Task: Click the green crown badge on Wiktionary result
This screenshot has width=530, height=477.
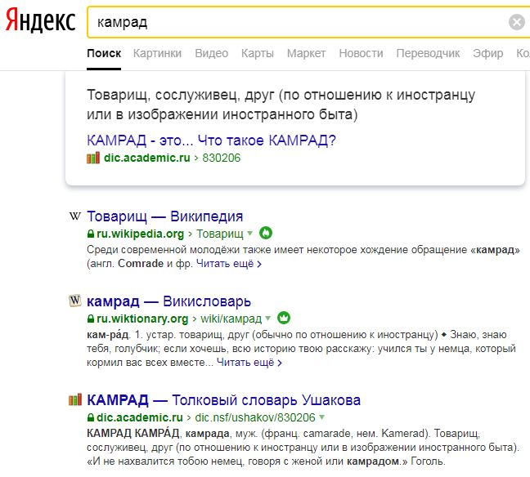Action: point(284,318)
